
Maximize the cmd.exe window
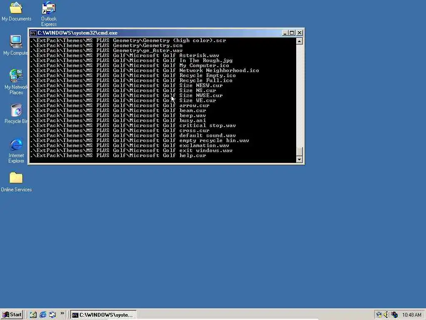click(292, 33)
